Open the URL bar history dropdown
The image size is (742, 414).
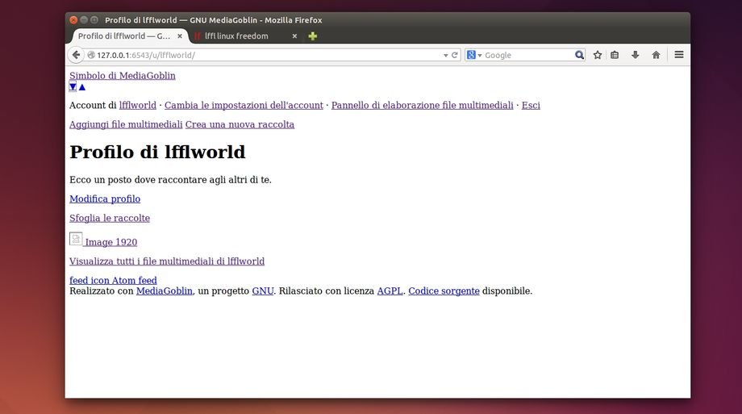point(446,55)
